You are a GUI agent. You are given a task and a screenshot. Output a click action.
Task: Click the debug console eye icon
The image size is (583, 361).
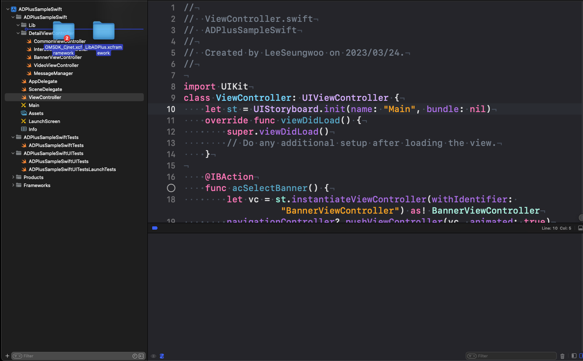pyautogui.click(x=154, y=356)
